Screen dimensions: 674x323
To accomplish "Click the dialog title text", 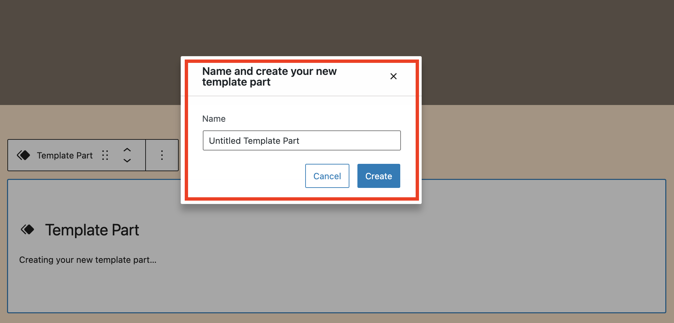I will [269, 77].
